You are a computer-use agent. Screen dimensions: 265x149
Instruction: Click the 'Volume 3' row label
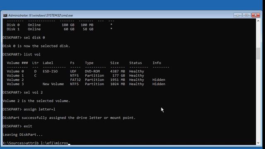[x=15, y=84]
